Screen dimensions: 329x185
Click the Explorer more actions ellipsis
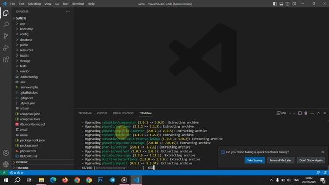point(68,11)
